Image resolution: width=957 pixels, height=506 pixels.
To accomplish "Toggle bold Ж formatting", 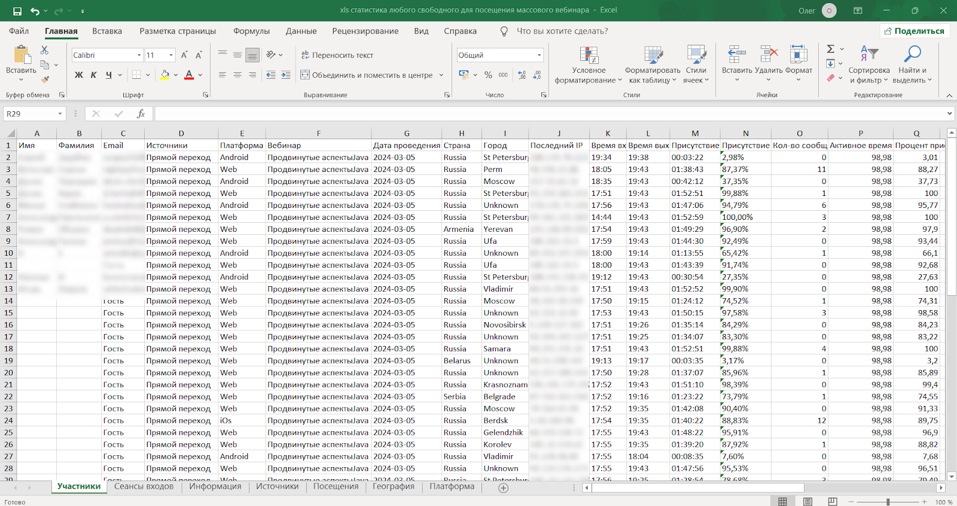I will pos(79,75).
